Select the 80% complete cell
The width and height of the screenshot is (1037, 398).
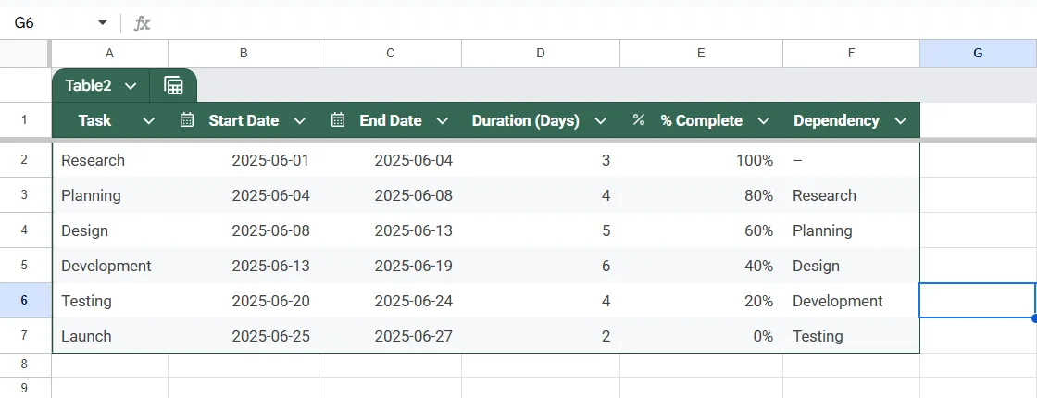[701, 195]
